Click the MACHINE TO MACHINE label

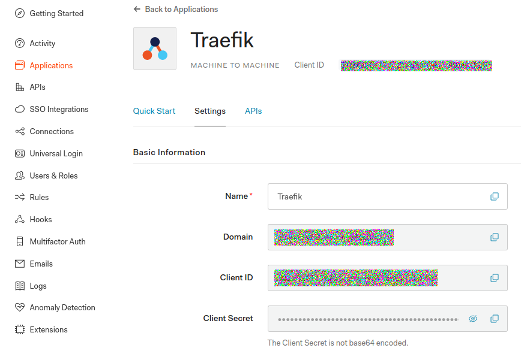pos(235,65)
